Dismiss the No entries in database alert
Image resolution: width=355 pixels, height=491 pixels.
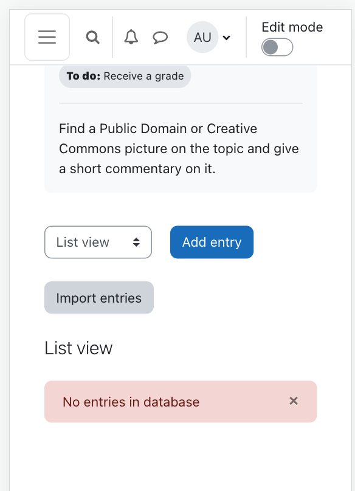pos(294,401)
